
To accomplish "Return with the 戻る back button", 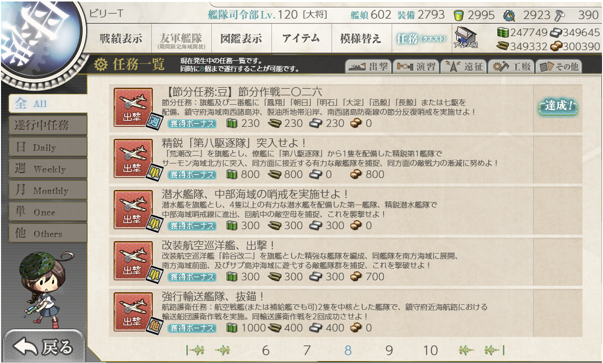I will (43, 347).
